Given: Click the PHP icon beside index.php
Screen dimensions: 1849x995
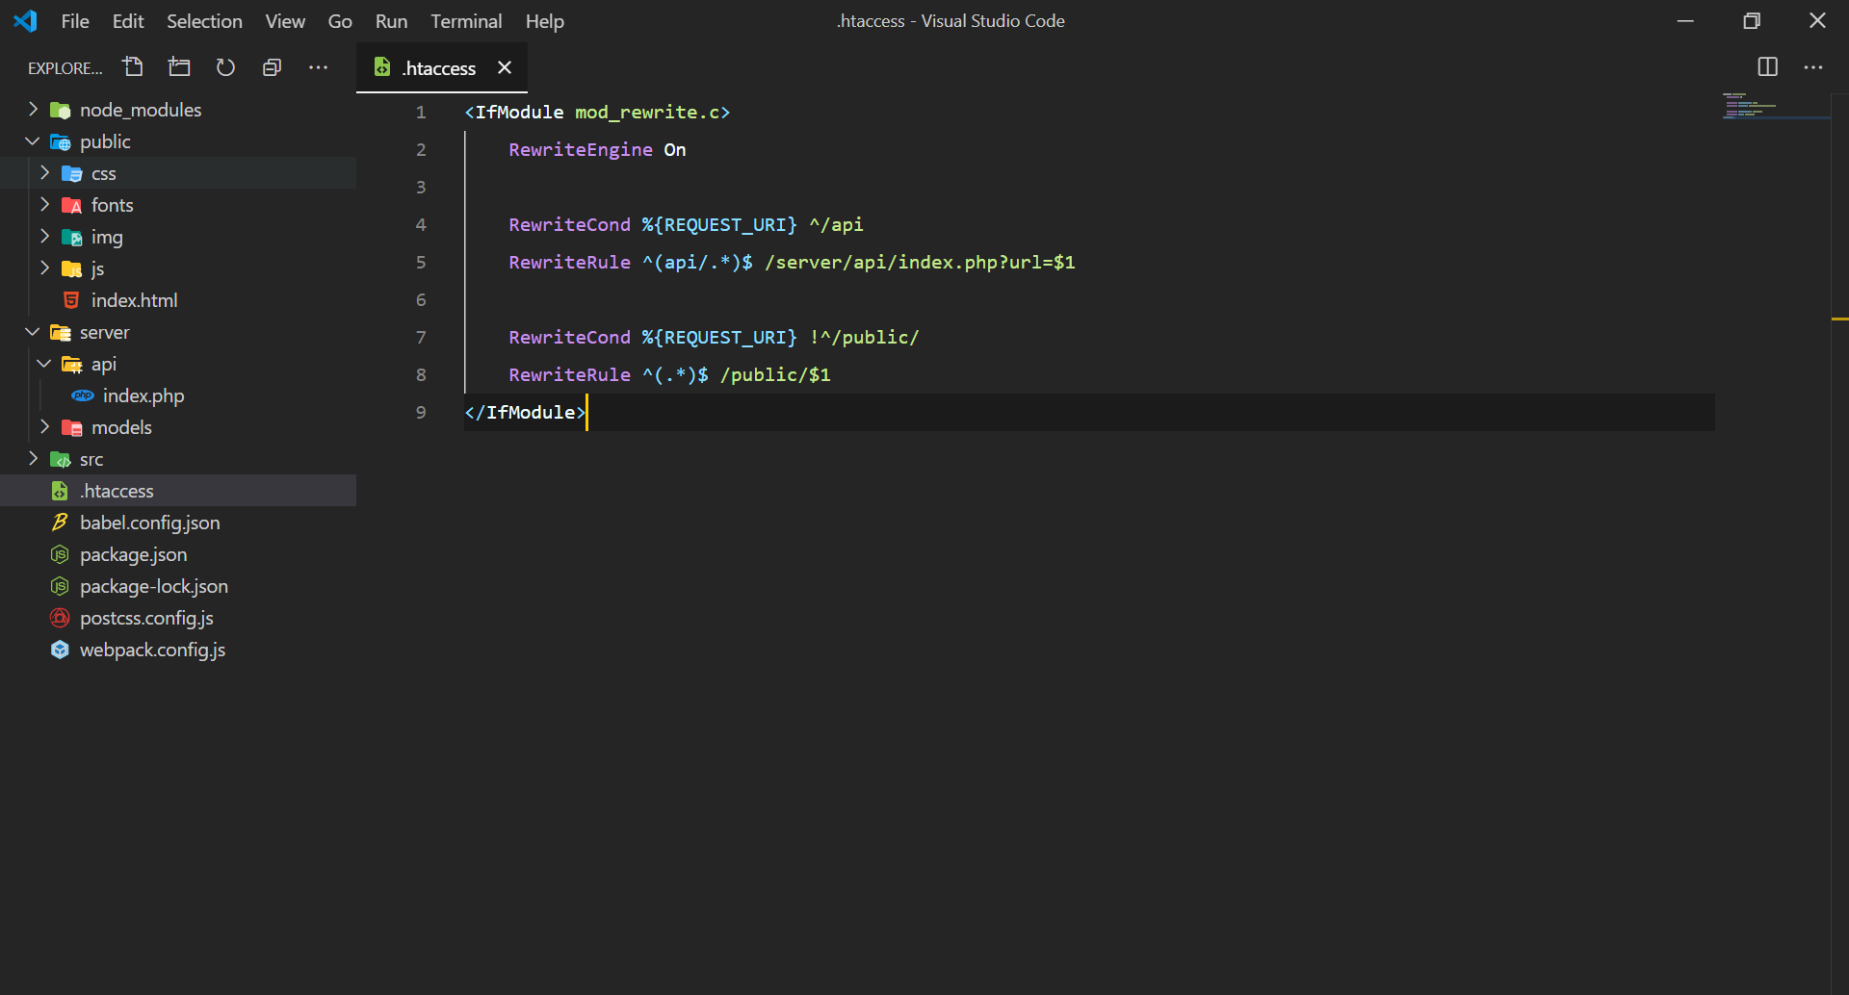Looking at the screenshot, I should pyautogui.click(x=83, y=395).
